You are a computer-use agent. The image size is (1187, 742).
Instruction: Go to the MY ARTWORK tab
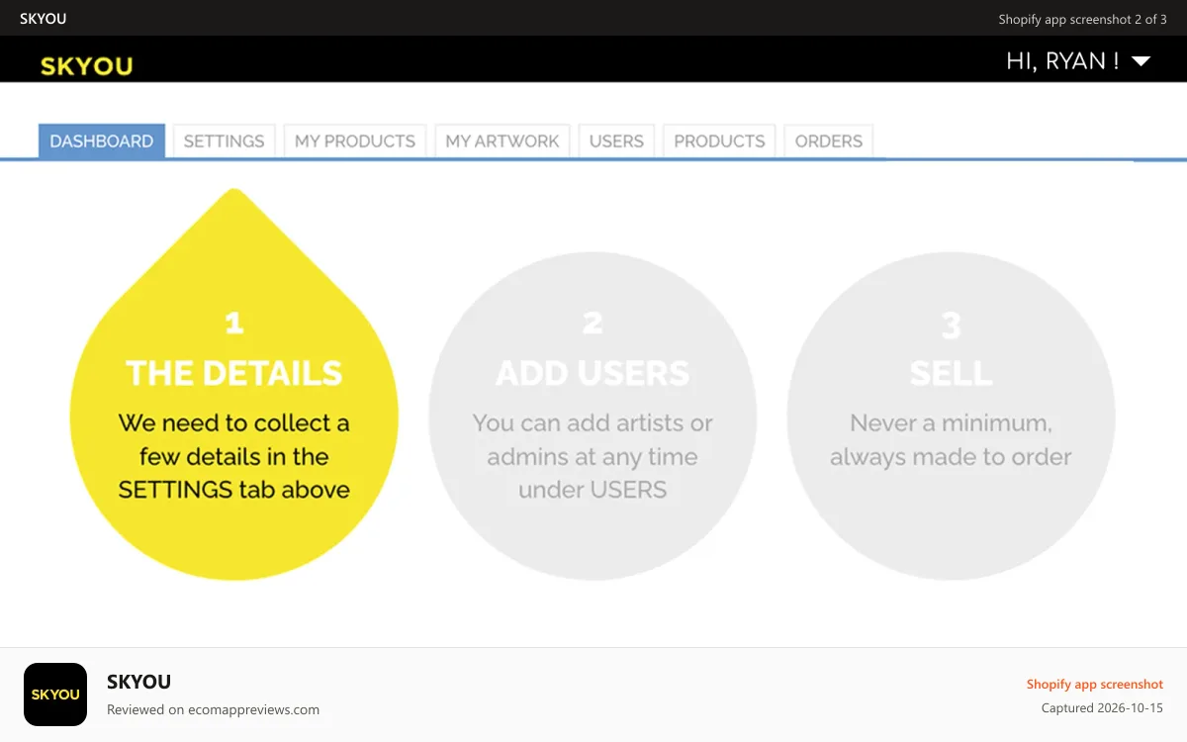[x=502, y=140]
